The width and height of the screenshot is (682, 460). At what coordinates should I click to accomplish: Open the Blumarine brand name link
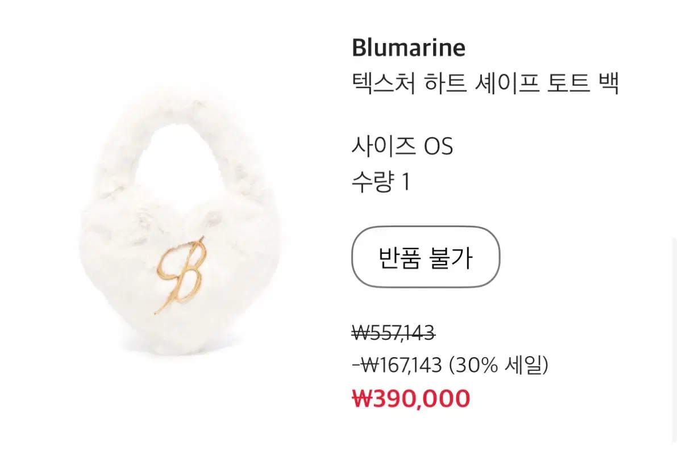(409, 48)
